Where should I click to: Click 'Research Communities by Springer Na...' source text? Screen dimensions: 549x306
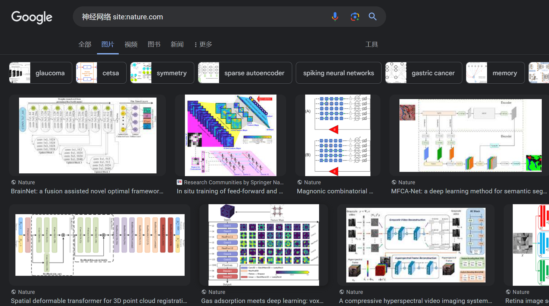click(x=234, y=182)
